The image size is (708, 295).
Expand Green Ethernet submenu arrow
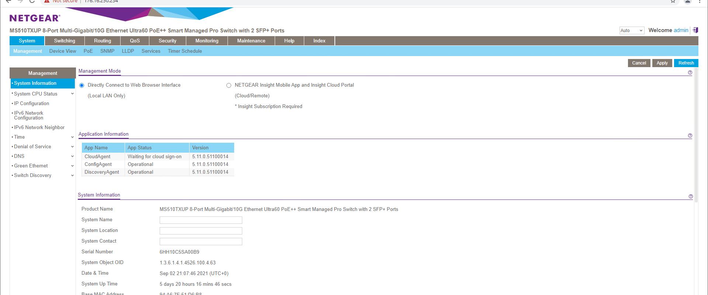(x=72, y=166)
